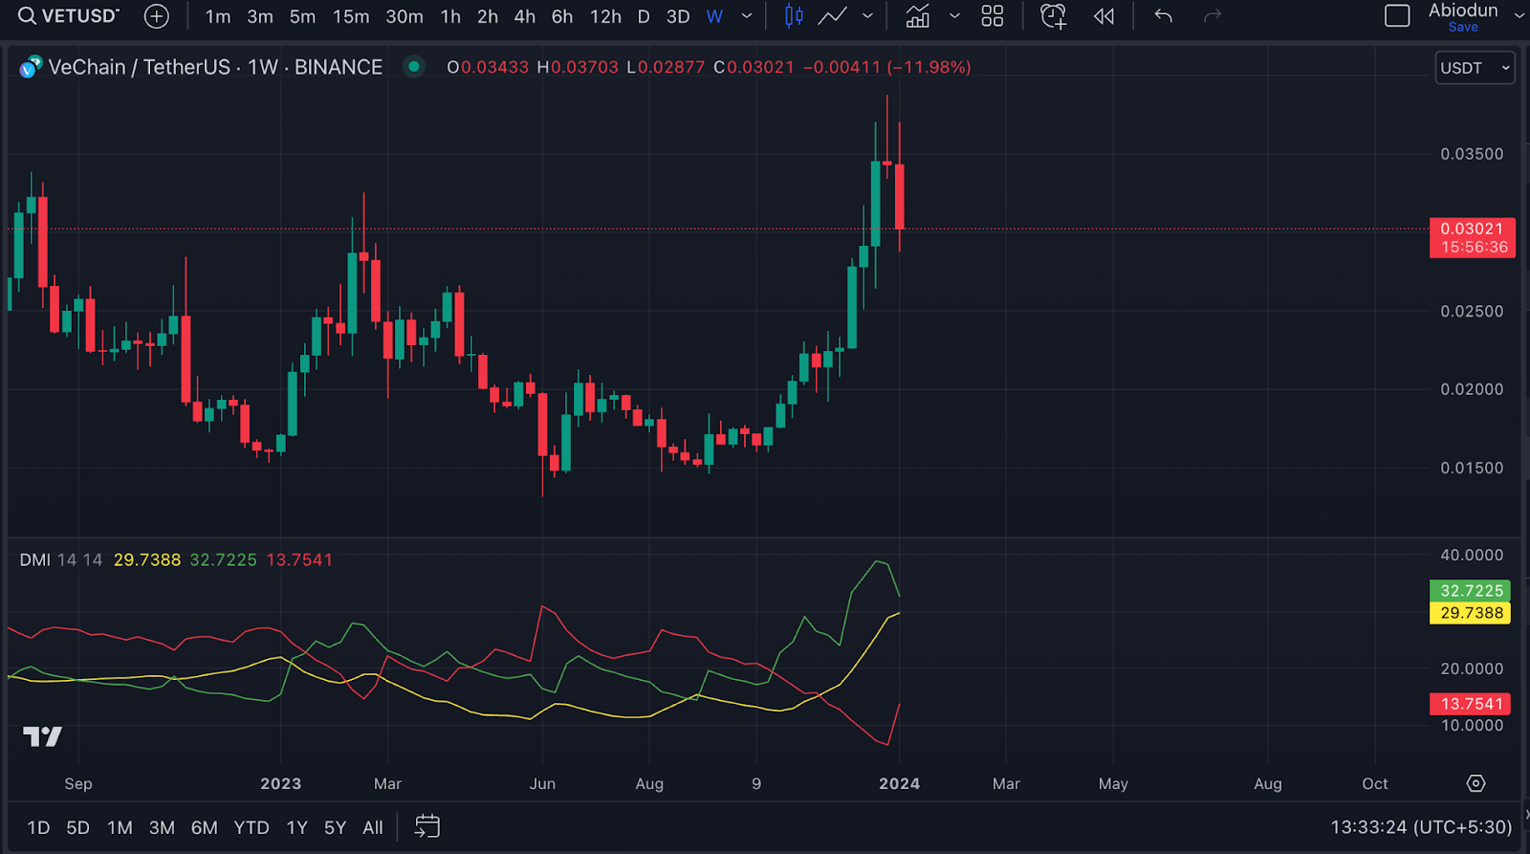Click the change value −0.00411 (−11.98%)
Screen dimensions: 1530x854
tap(886, 67)
